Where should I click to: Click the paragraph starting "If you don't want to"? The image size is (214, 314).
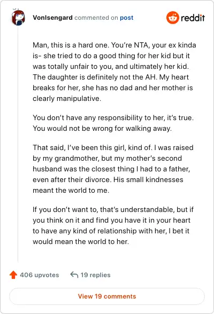(x=113, y=225)
